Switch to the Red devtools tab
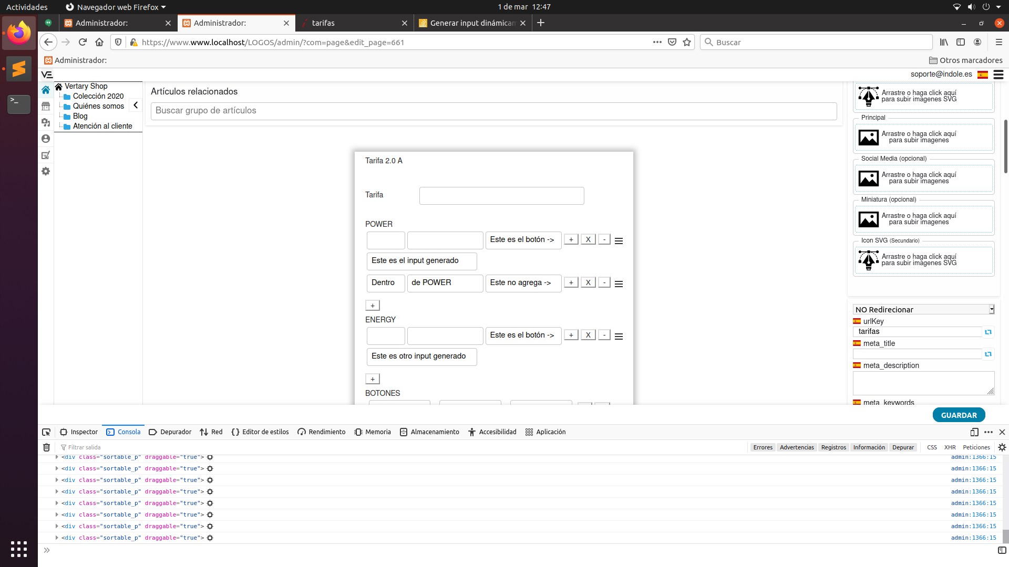 click(x=211, y=432)
